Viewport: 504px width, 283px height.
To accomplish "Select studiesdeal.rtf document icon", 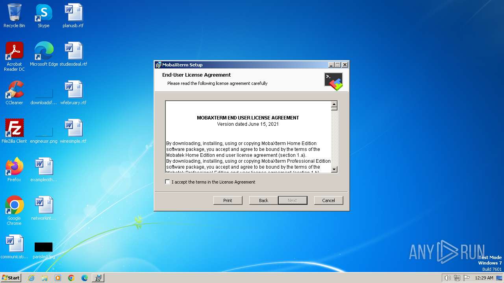I will [73, 55].
